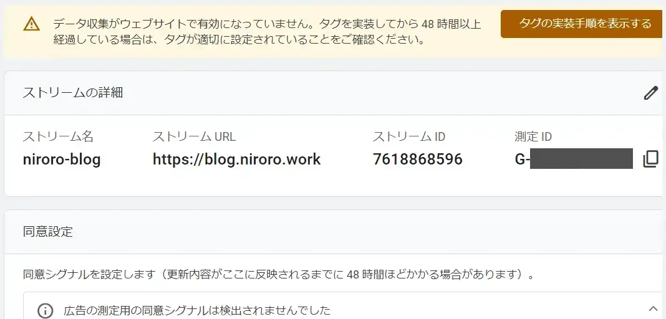Copy the measurement ID with the copy icon

pyautogui.click(x=650, y=159)
